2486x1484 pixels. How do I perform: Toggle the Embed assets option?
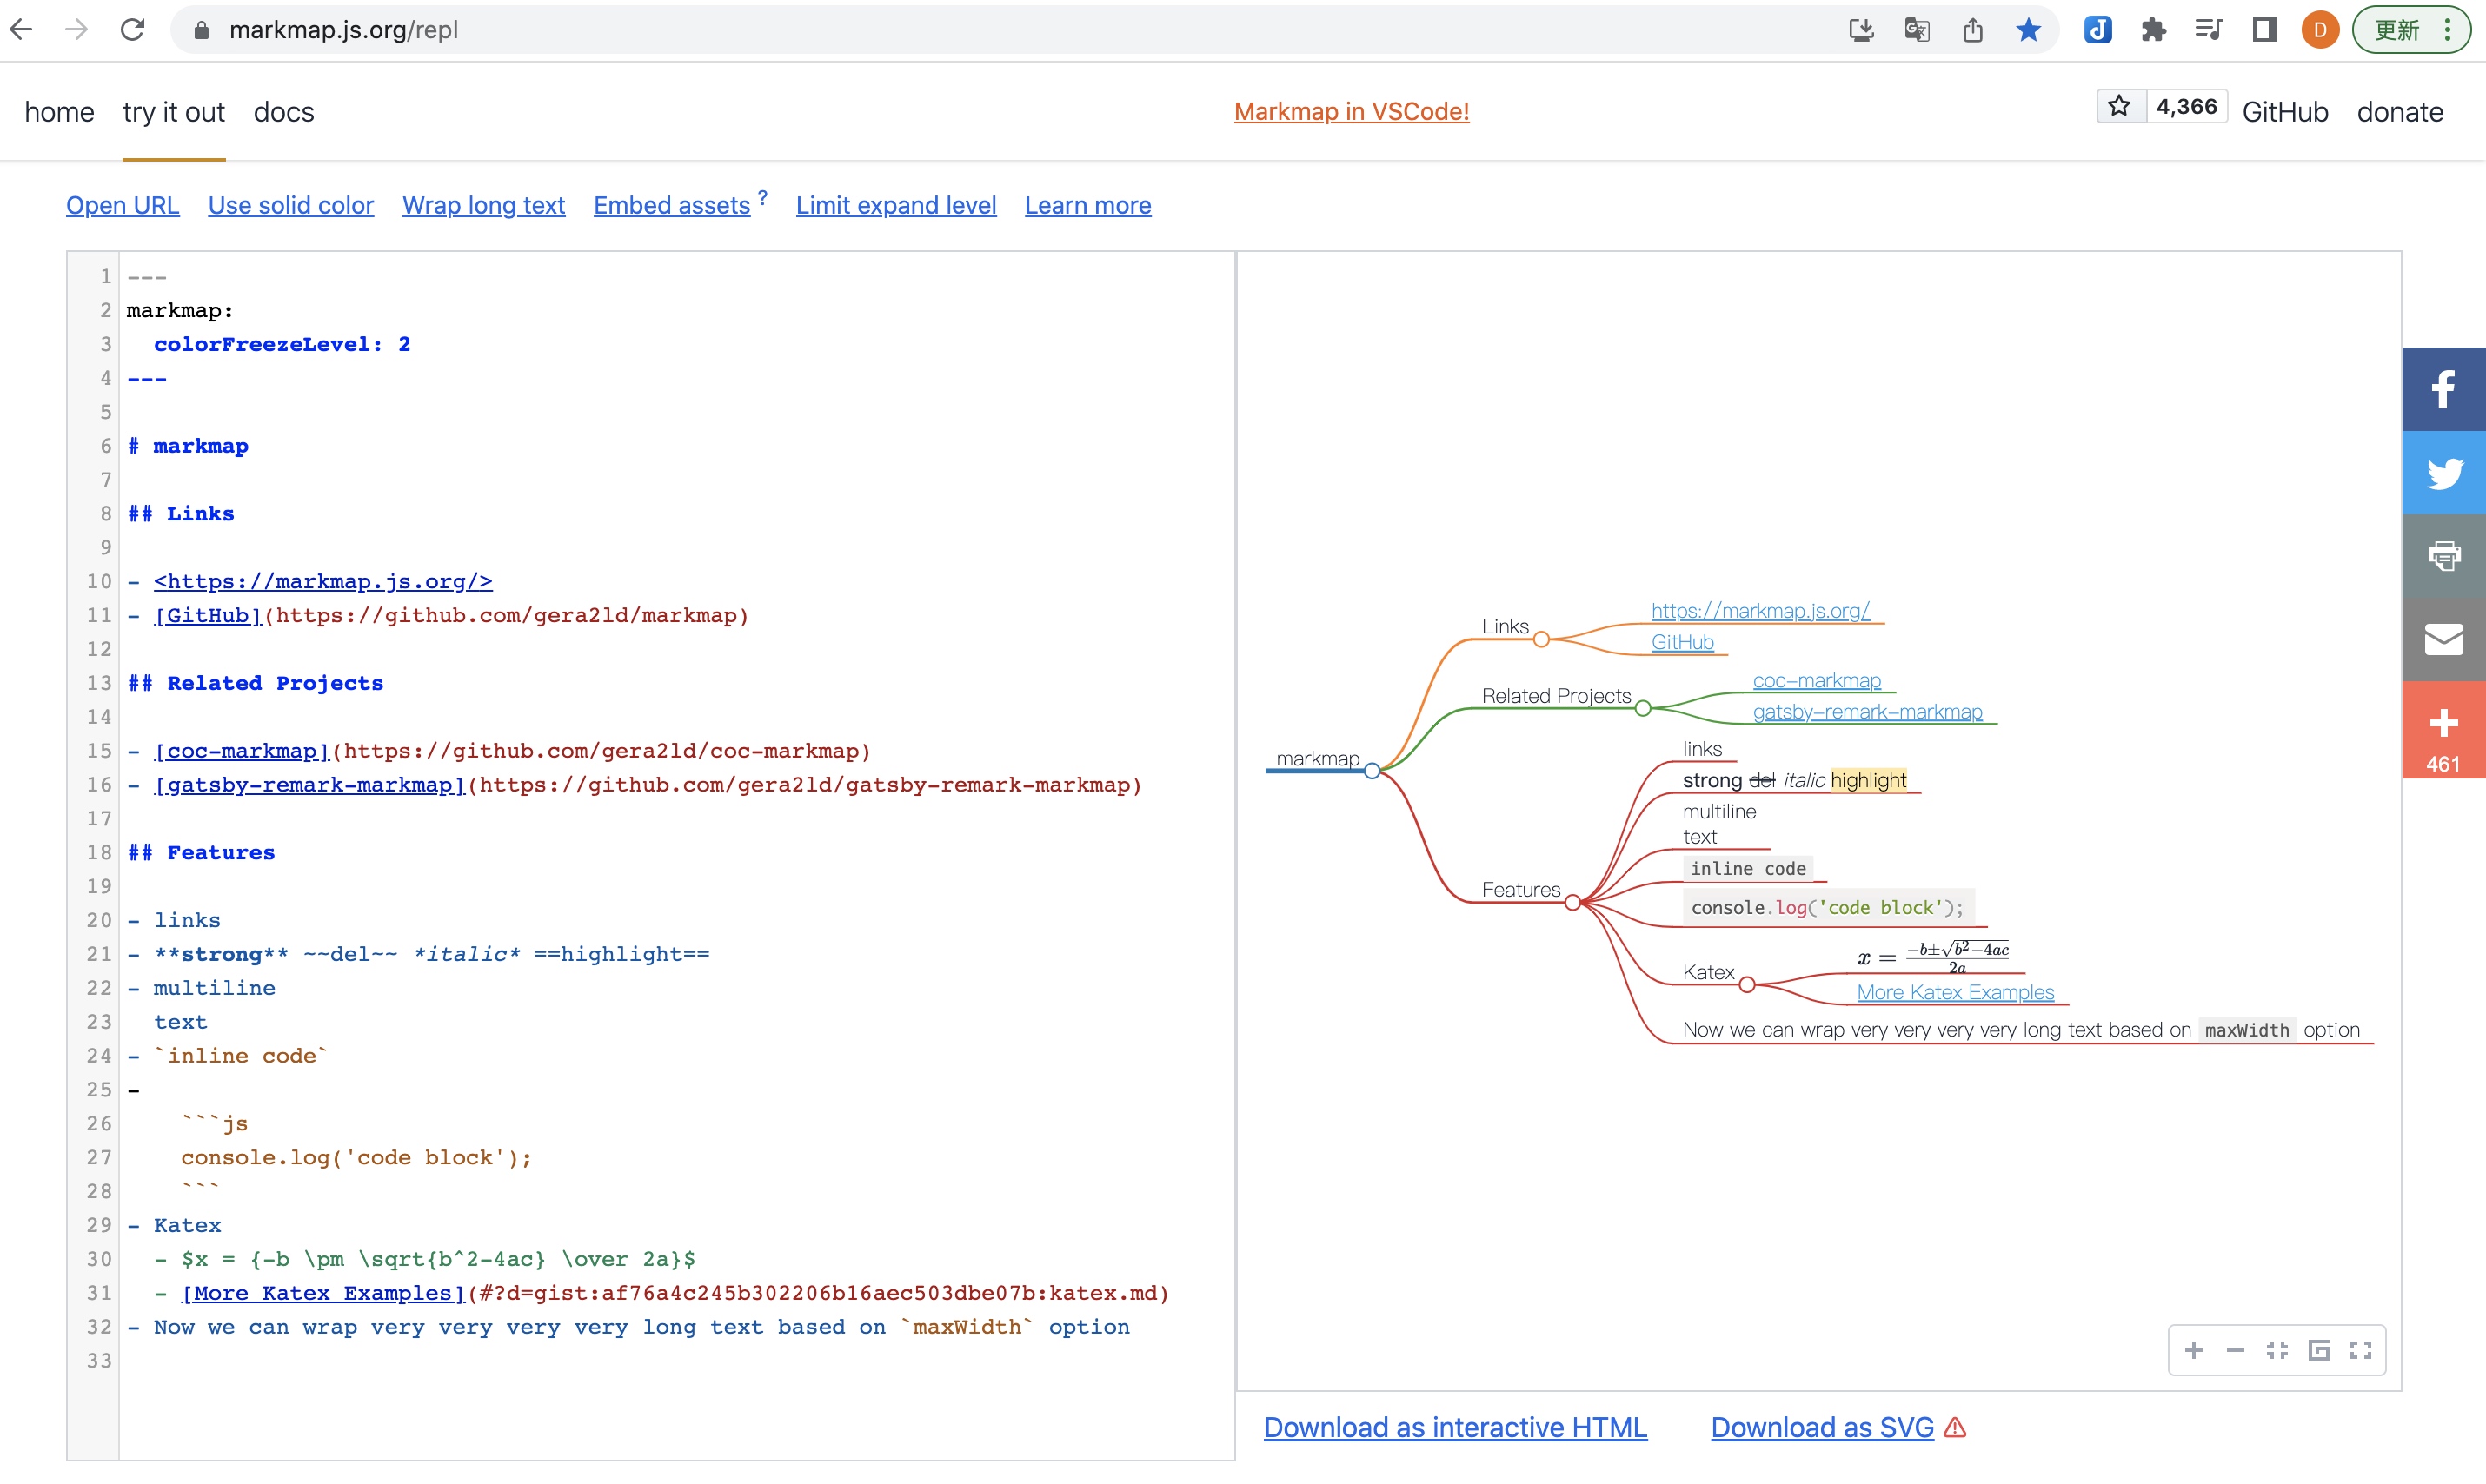coord(671,205)
